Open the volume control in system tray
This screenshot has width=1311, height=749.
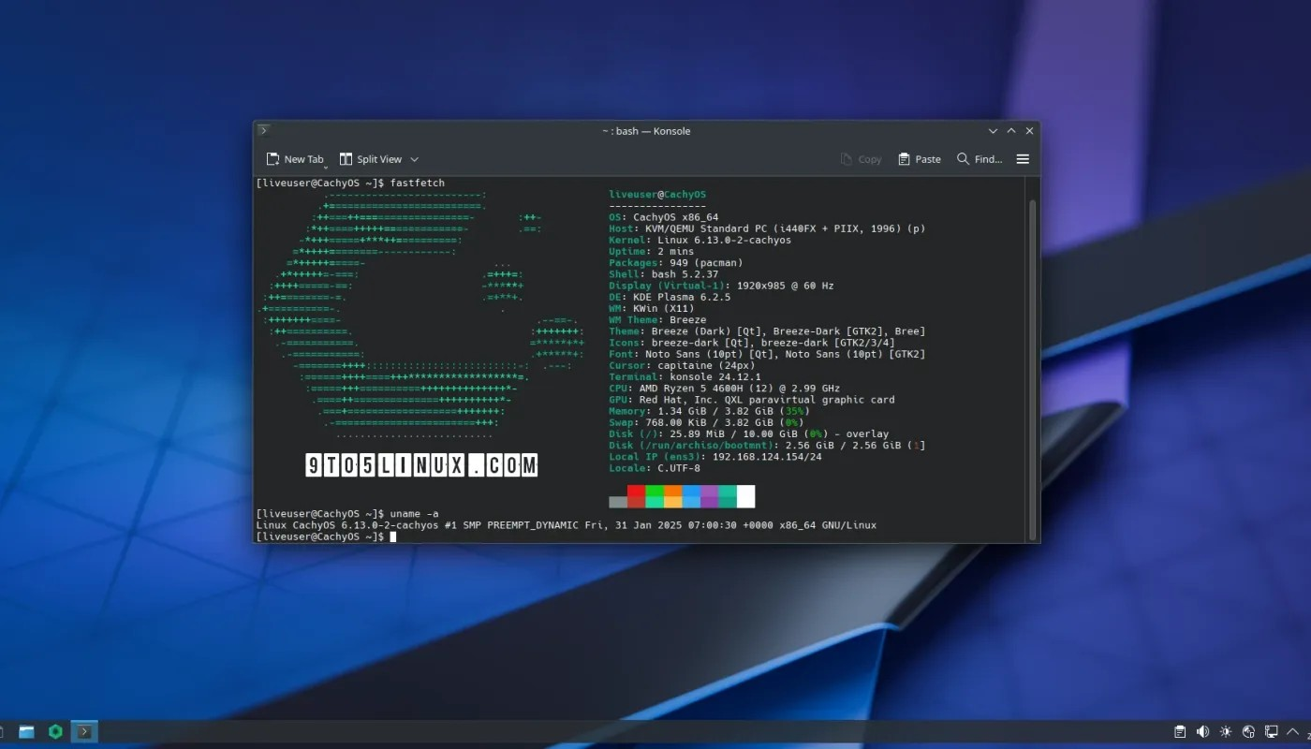click(1202, 731)
